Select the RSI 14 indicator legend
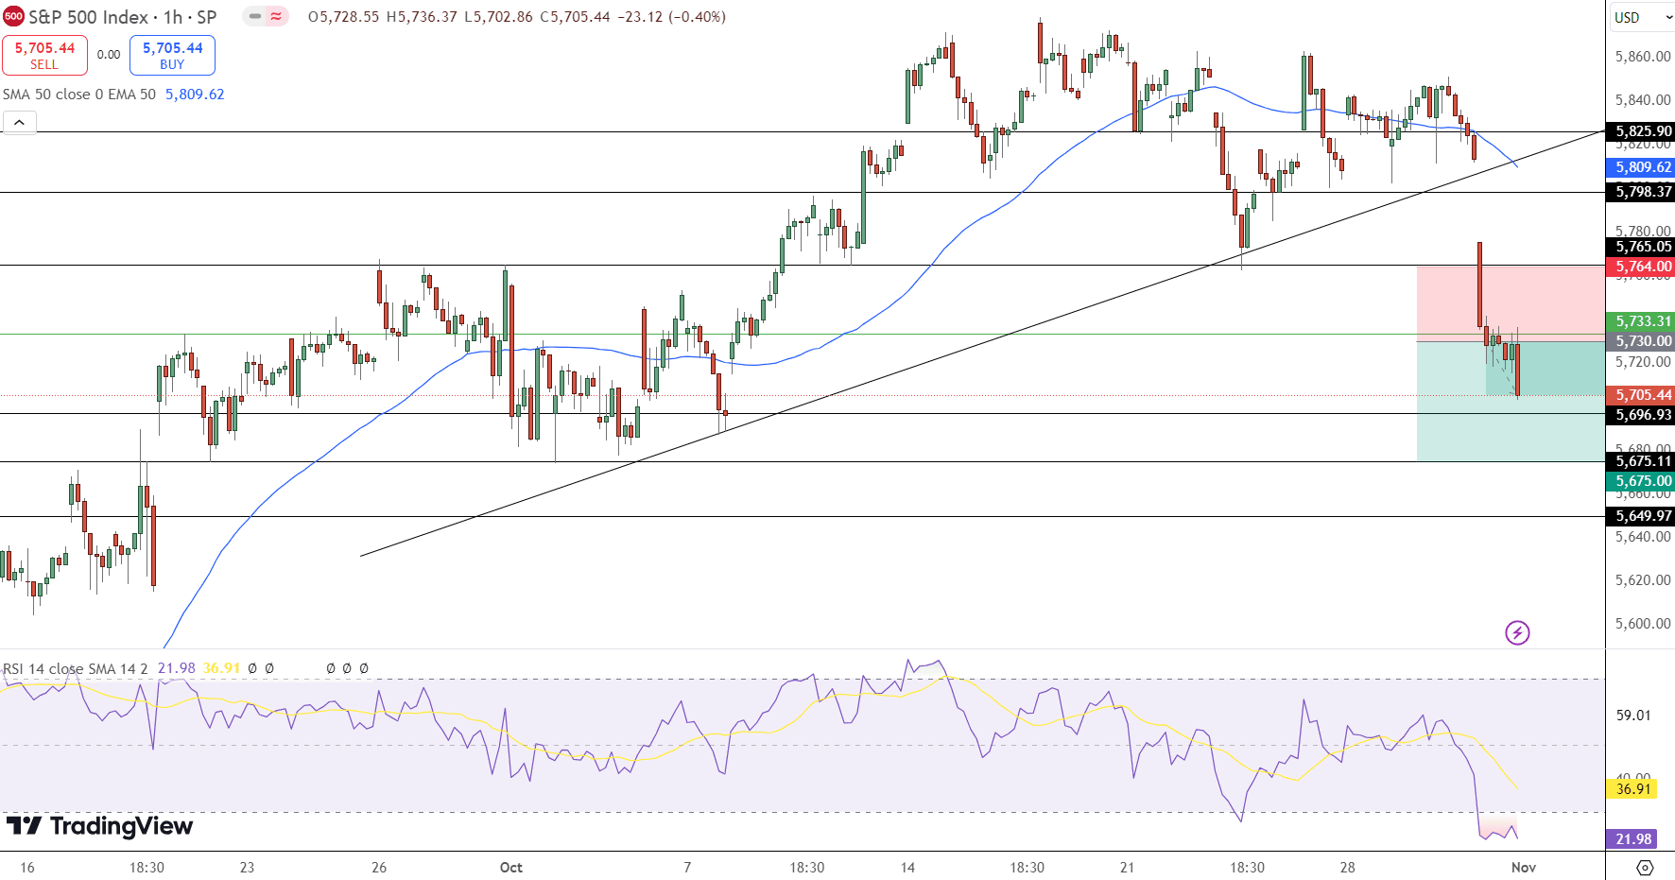Screen dimensions: 1675x880 point(76,668)
